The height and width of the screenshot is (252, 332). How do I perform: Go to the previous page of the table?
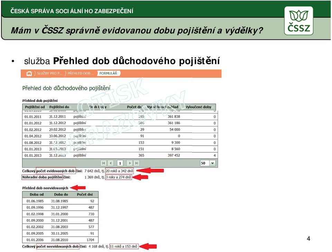[111, 163]
